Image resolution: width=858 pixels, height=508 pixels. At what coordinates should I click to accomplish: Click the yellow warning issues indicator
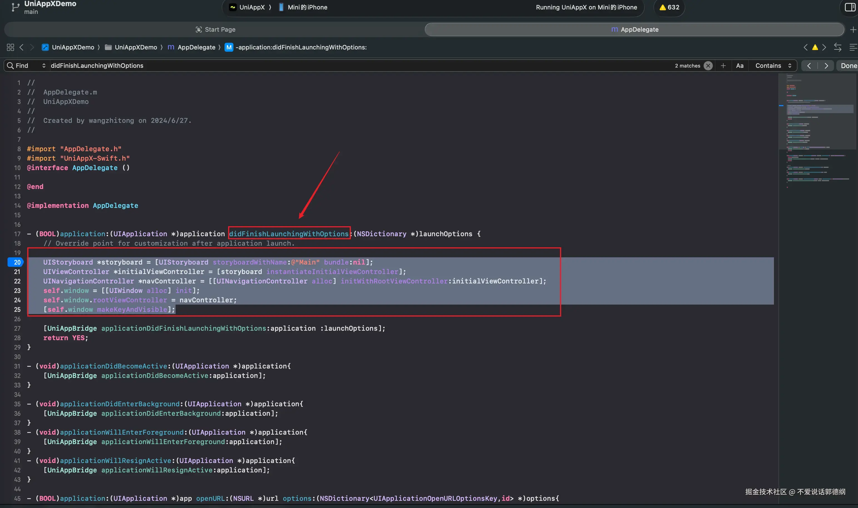point(669,7)
